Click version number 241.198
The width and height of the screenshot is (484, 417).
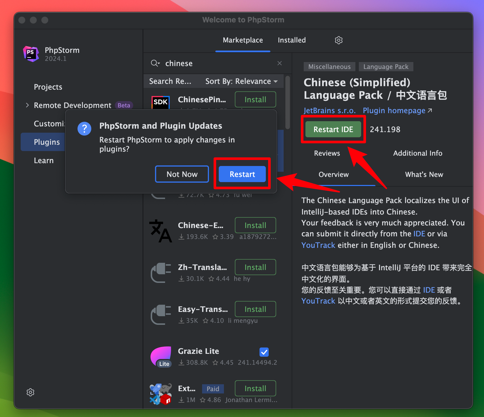tap(385, 129)
